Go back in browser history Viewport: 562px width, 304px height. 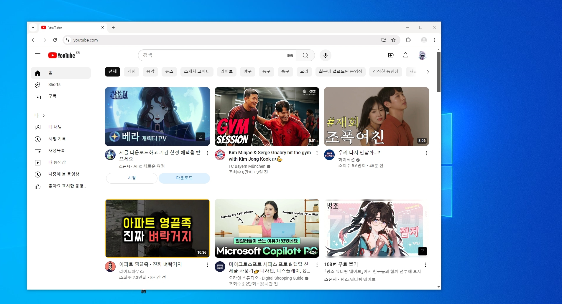pos(34,40)
